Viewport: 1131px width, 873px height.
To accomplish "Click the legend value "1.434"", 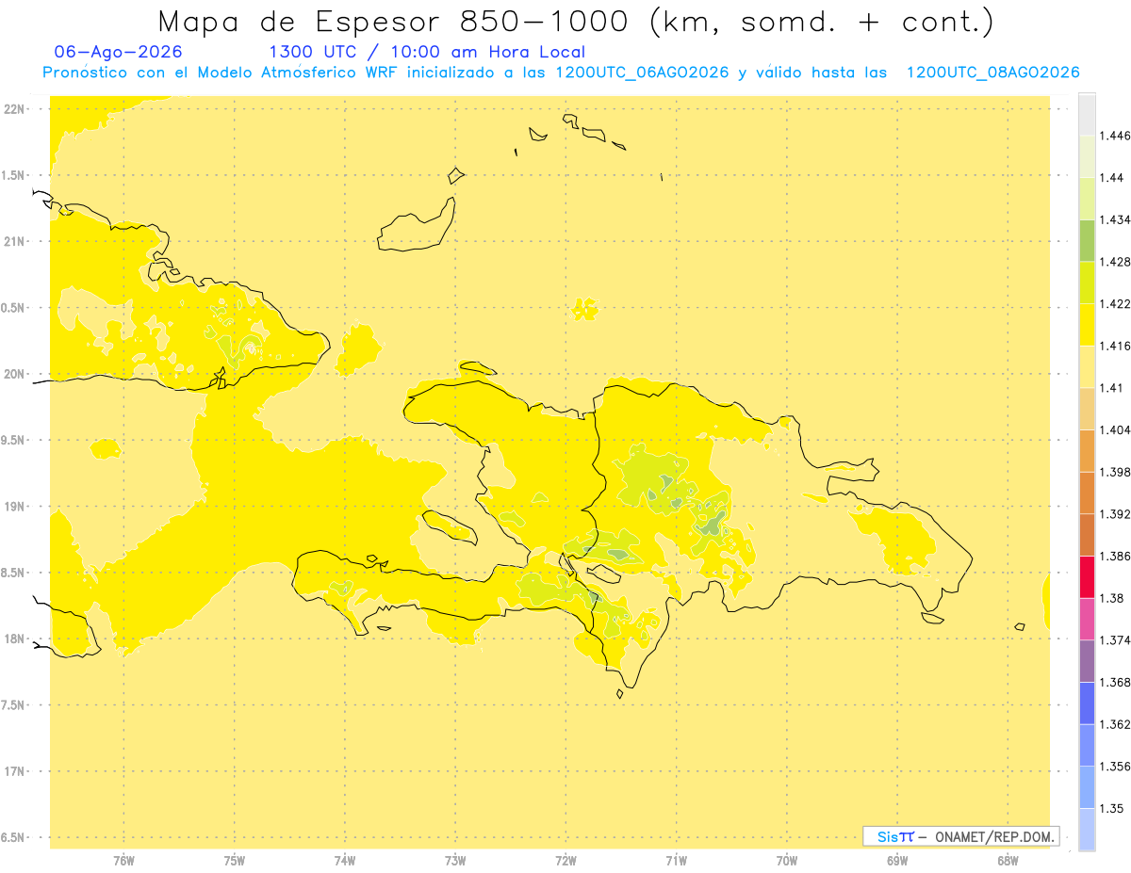I will coord(1115,220).
